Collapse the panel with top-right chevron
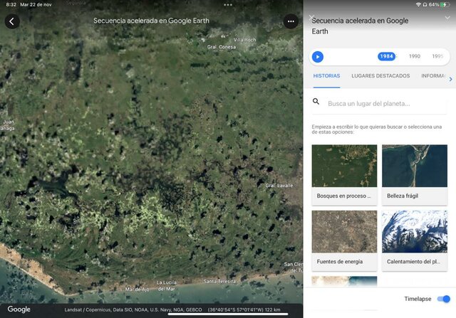 pos(447,18)
